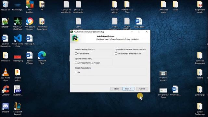The width and height of the screenshot is (208, 117).
Task: Select the Love for Humanity Word document
Action: (x=6, y=41)
